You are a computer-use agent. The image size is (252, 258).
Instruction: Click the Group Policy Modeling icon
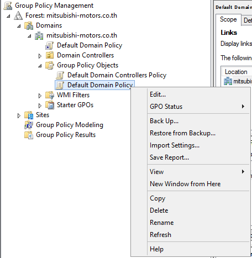pos(29,125)
